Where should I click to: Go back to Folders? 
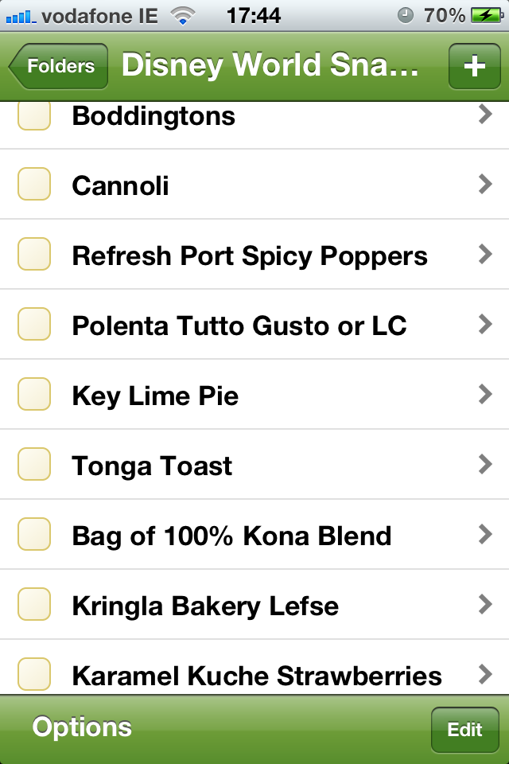[x=60, y=66]
